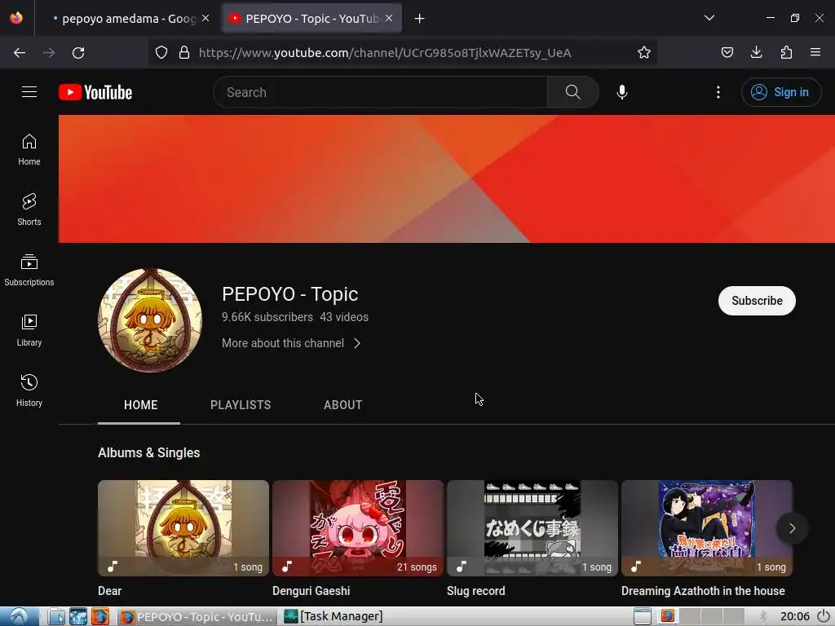This screenshot has height=626, width=835.
Task: Bookmark this page with star icon
Action: click(644, 52)
